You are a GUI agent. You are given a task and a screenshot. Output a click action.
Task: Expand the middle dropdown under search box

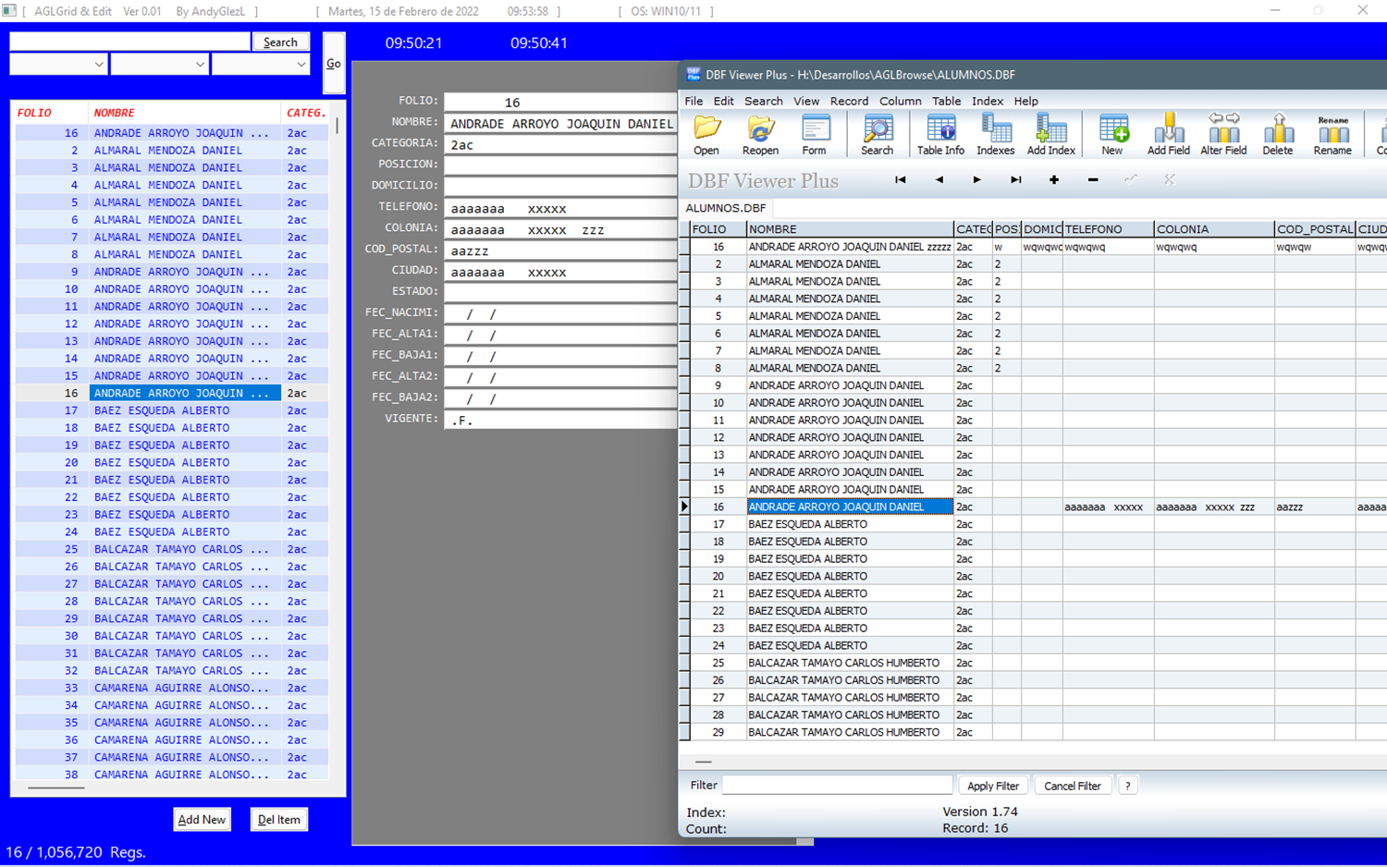[x=200, y=65]
